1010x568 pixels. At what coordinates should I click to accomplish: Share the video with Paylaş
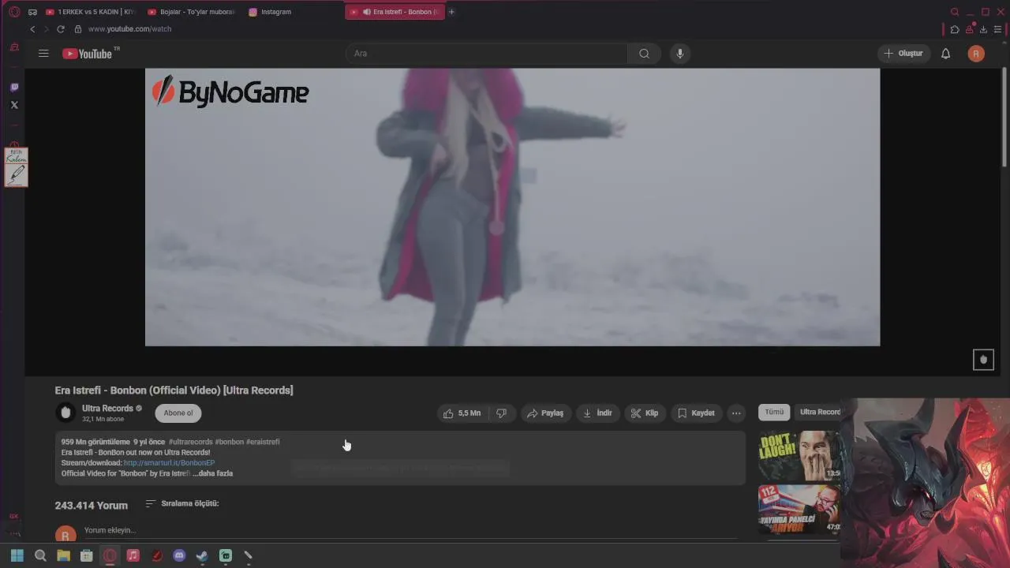point(545,413)
